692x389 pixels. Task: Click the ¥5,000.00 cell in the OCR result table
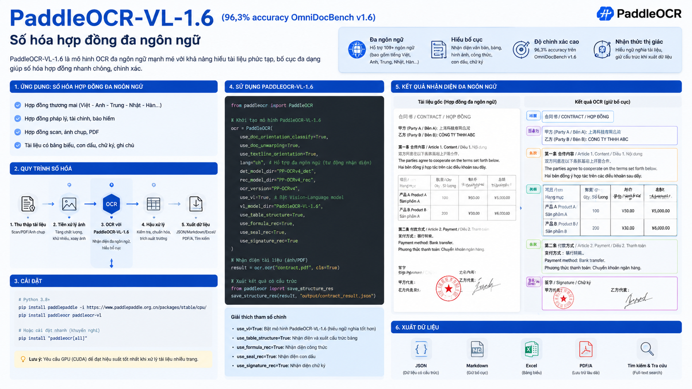coord(661,211)
